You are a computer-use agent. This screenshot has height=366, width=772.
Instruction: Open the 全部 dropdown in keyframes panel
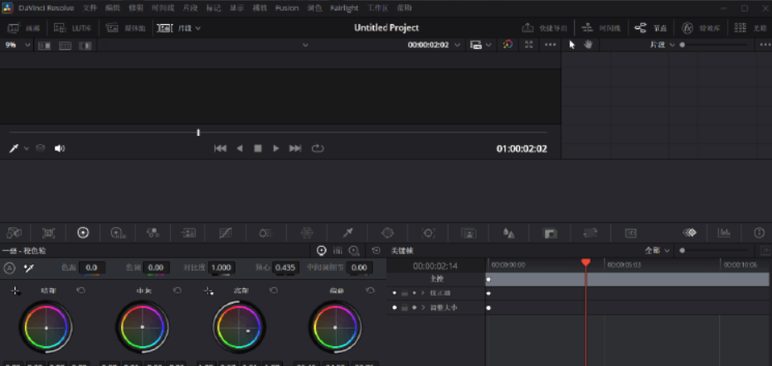[657, 250]
